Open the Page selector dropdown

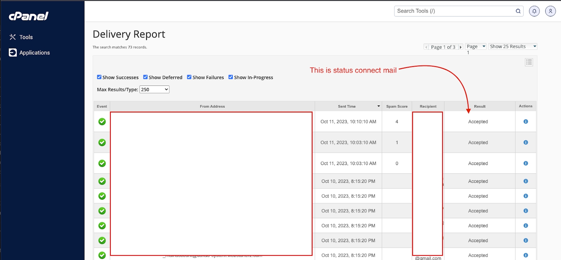click(x=475, y=47)
